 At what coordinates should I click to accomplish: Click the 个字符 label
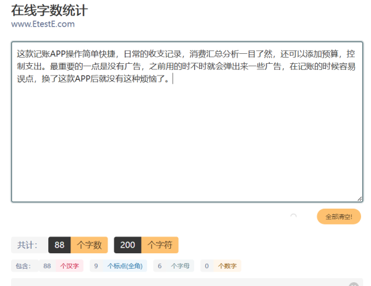[160, 245]
